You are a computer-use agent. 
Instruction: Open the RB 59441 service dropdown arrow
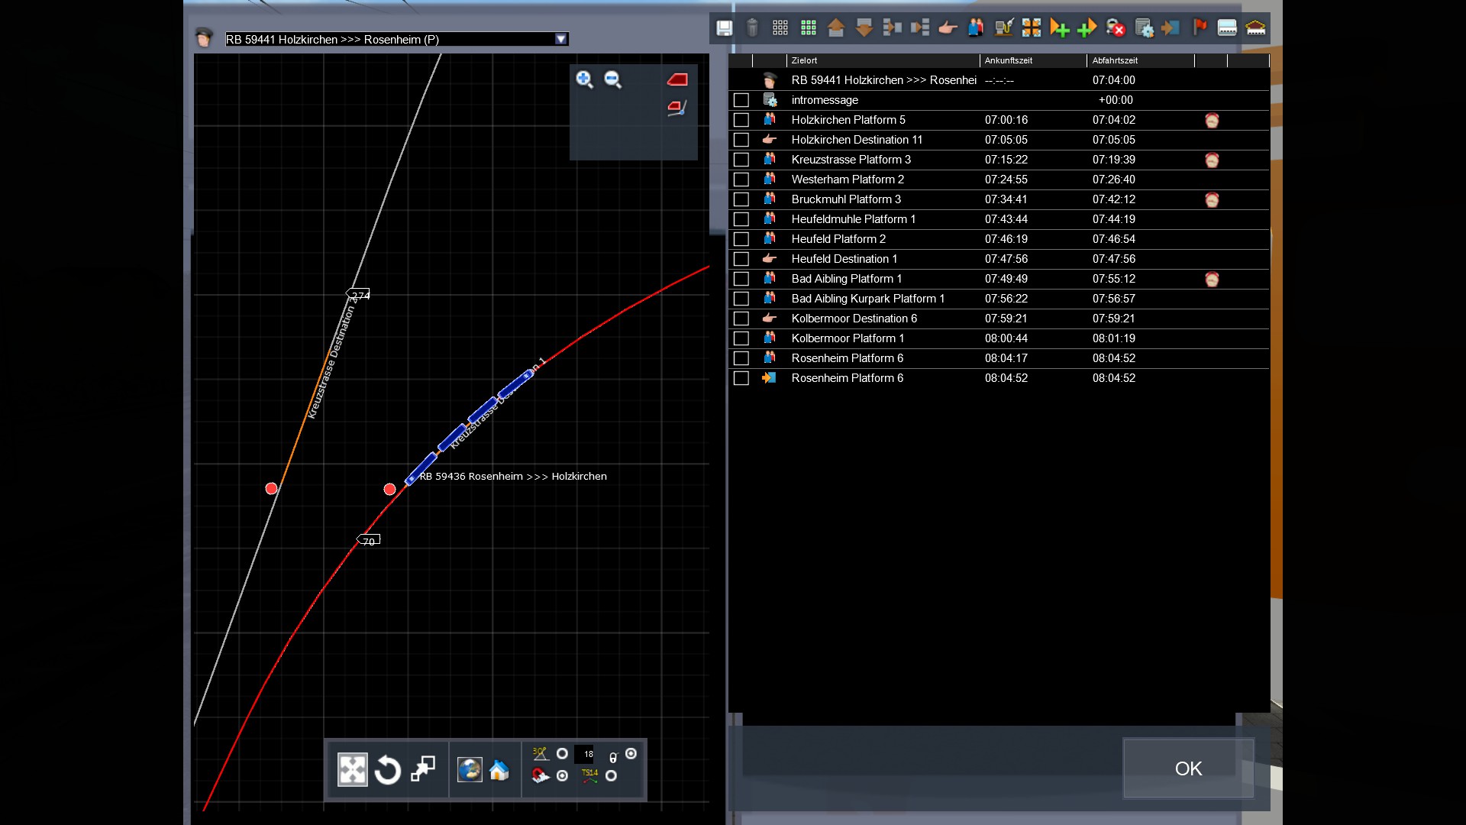pyautogui.click(x=561, y=39)
